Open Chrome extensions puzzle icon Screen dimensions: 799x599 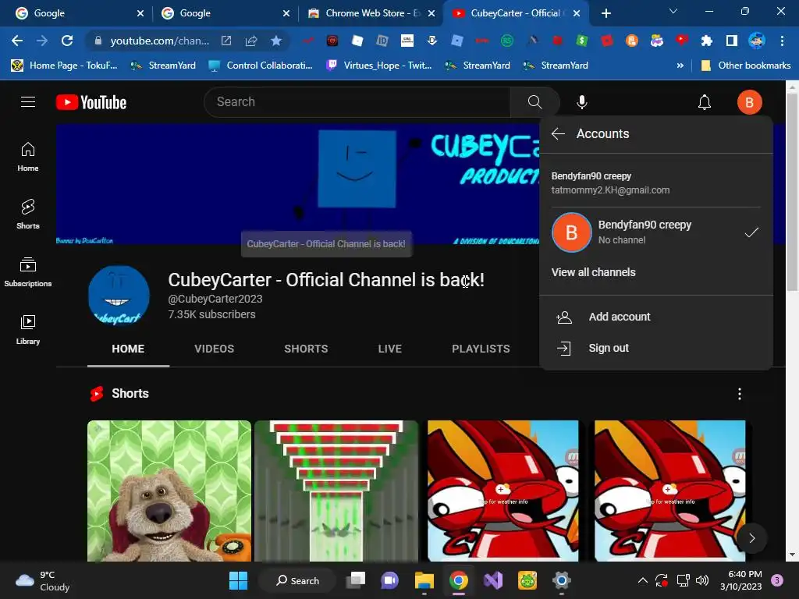pyautogui.click(x=706, y=41)
